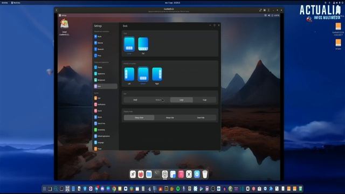Select Always show display mode
This screenshot has width=345, height=194.
tap(139, 117)
